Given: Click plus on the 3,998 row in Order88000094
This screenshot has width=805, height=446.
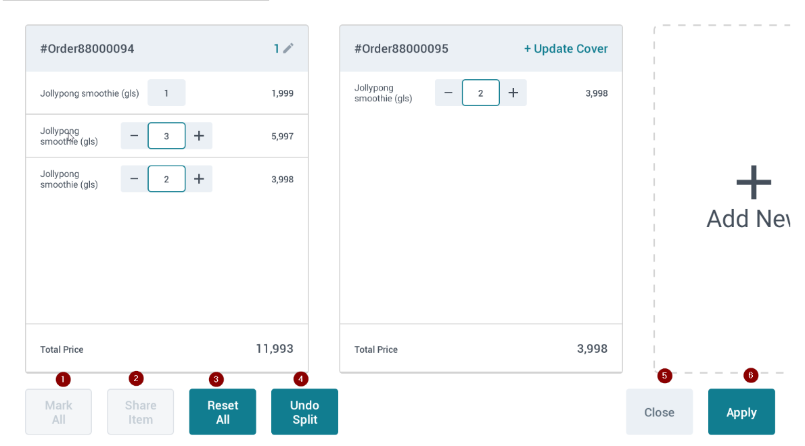Looking at the screenshot, I should [199, 179].
